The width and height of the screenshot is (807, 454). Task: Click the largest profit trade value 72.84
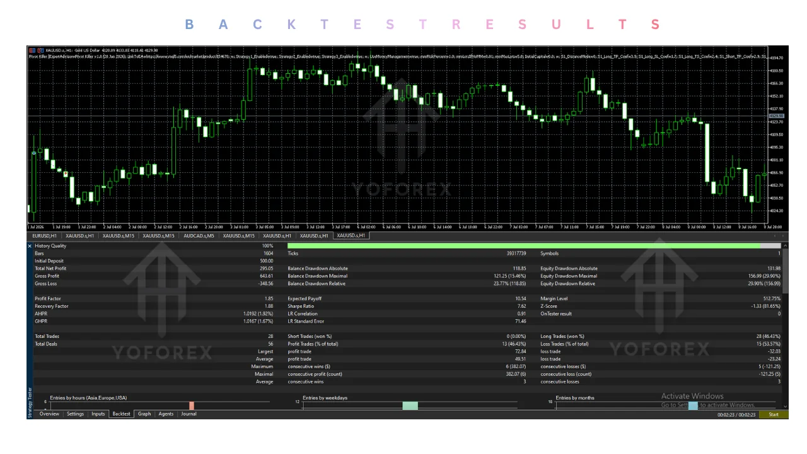(520, 352)
